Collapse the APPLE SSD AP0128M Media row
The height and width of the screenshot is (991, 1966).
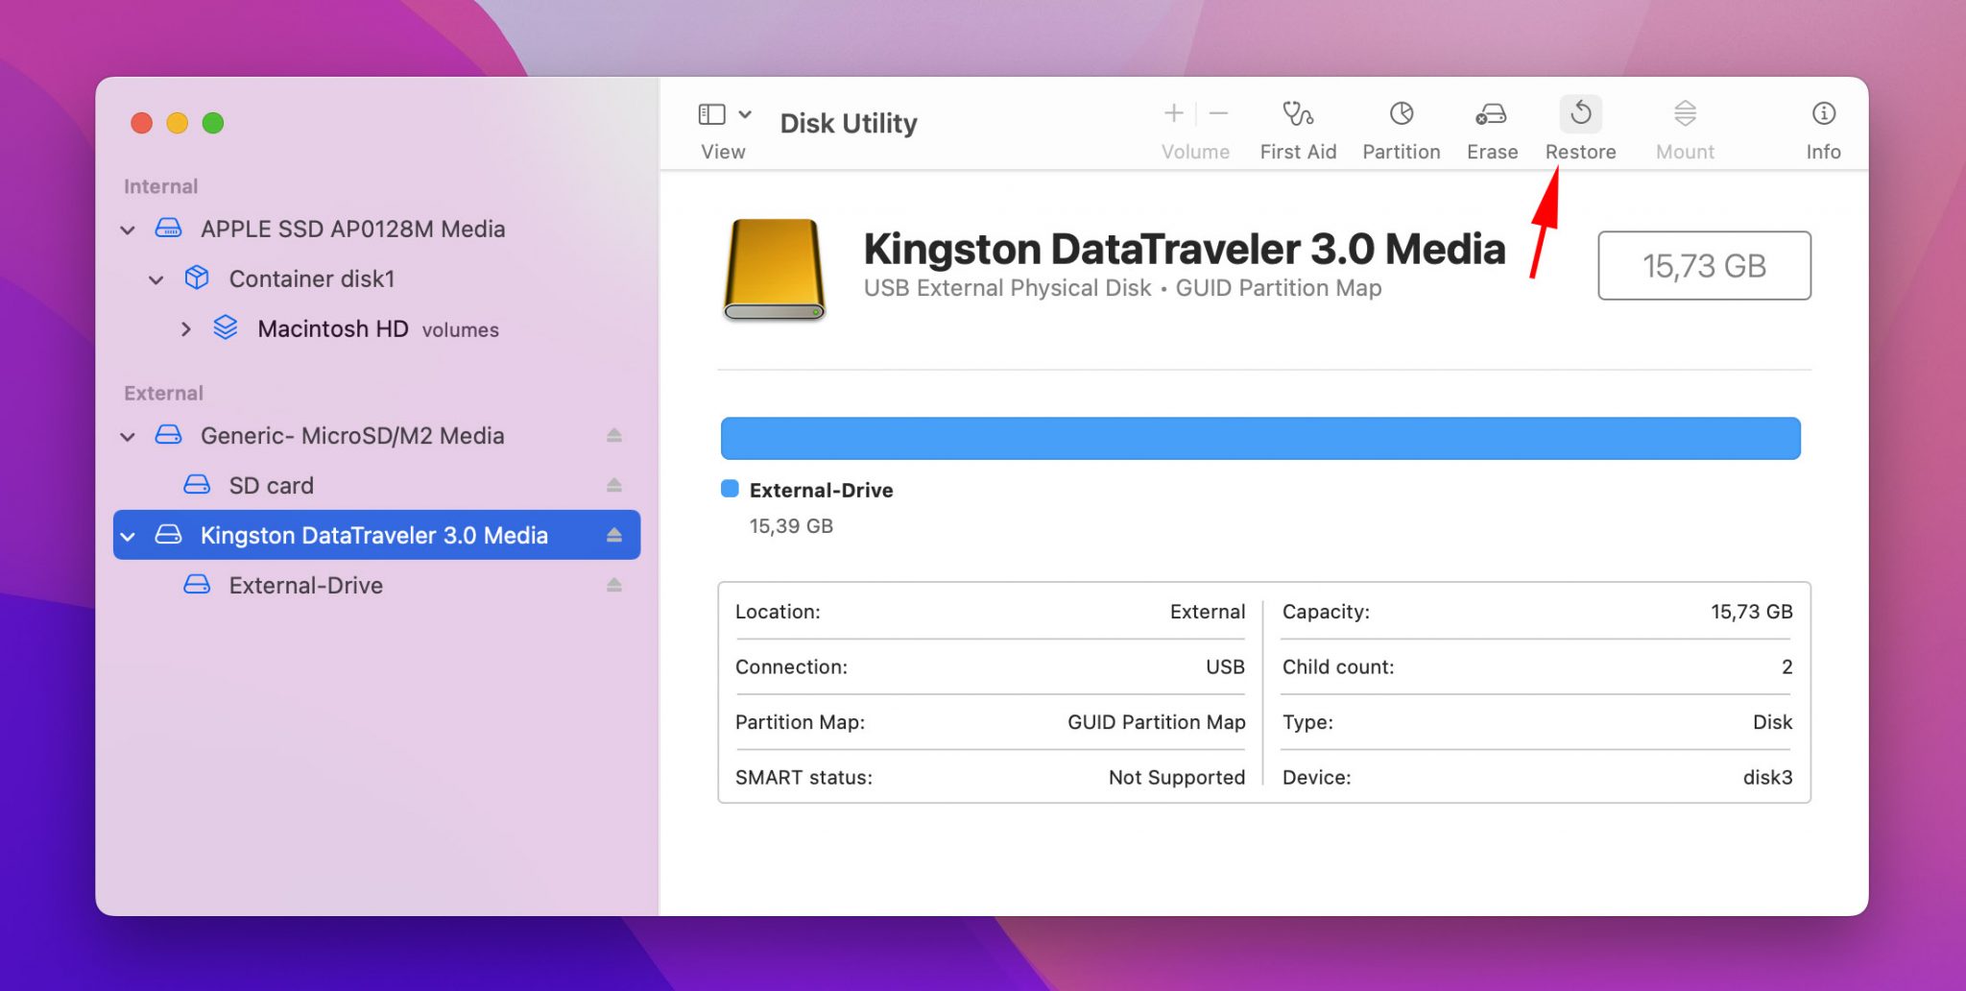pos(128,230)
